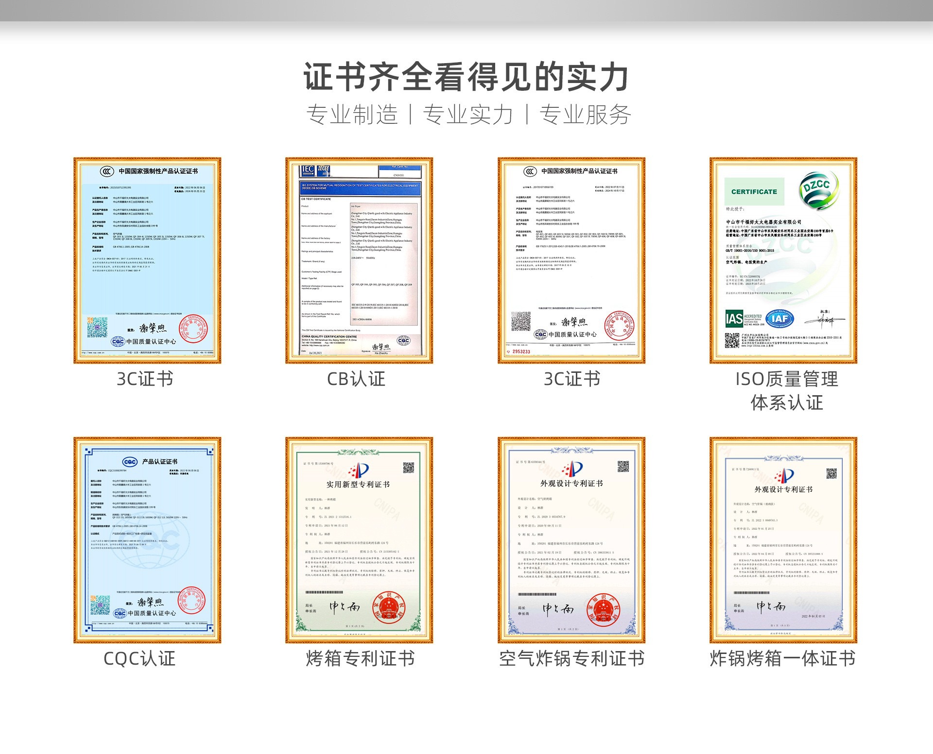
Task: Open the CQC认证 product certificate image
Action: click(x=147, y=540)
